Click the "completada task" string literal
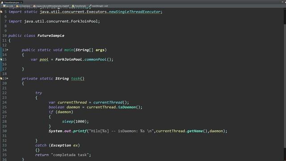 pos(70,155)
